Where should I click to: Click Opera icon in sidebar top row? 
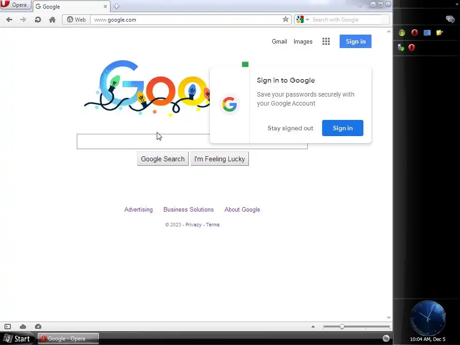(x=414, y=32)
